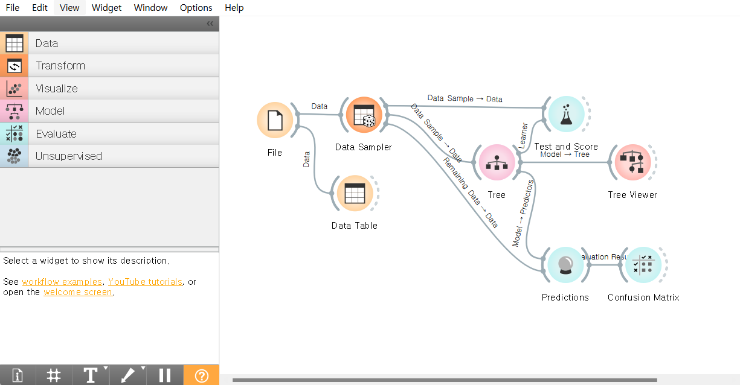Expand the Data widget category

click(109, 43)
